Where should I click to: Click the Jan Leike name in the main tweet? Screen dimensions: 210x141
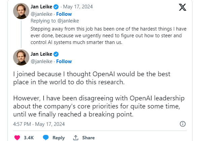(x=41, y=54)
